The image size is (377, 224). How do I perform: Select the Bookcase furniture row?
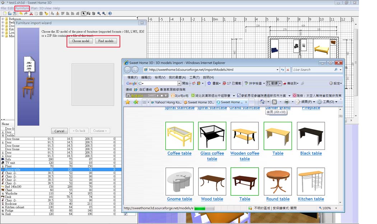[61, 204]
